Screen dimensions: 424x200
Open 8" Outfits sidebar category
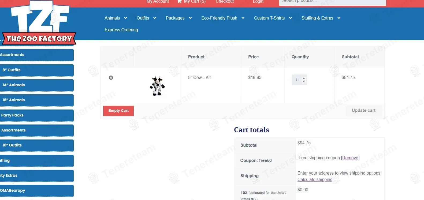pyautogui.click(x=37, y=70)
